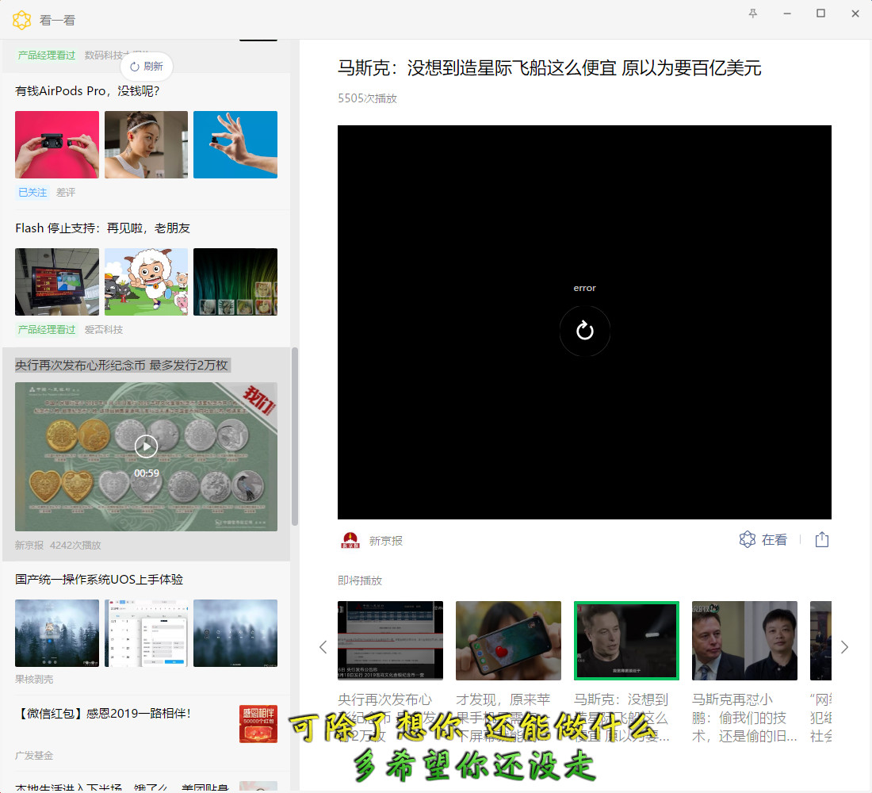
Task: Click the red-background earbuds thumbnail
Action: pos(57,144)
